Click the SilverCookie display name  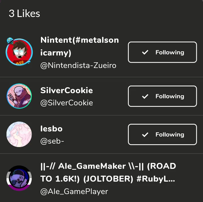pos(67,90)
